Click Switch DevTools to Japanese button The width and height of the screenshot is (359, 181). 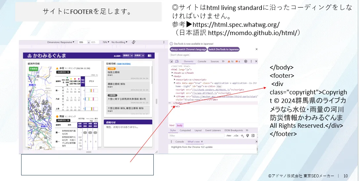tap(224, 49)
